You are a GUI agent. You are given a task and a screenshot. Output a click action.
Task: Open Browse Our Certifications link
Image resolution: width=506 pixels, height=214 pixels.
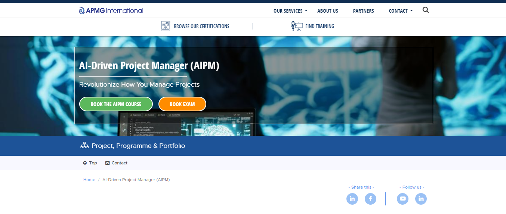[201, 26]
